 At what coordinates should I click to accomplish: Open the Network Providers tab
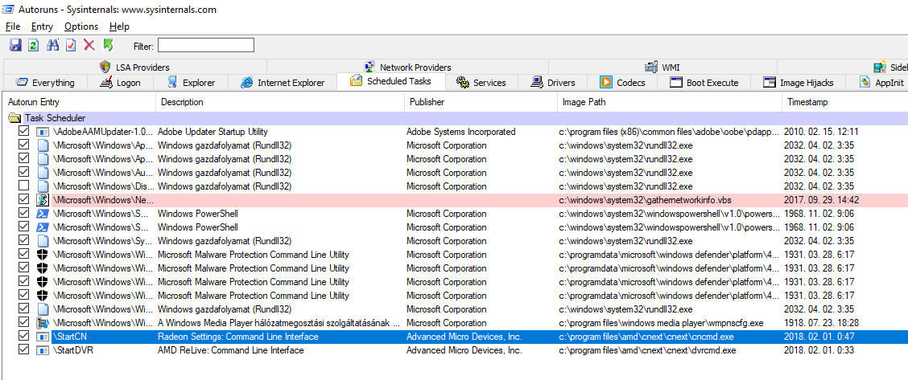(x=407, y=67)
